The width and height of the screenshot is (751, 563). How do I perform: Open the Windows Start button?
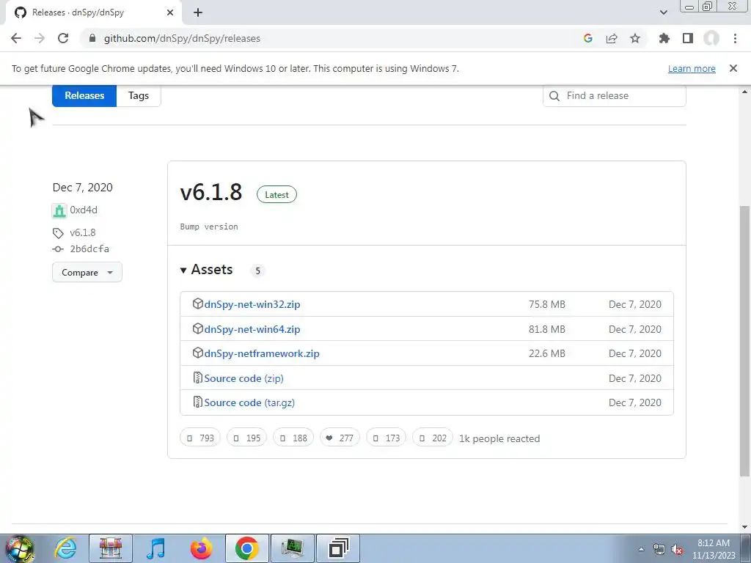click(19, 549)
